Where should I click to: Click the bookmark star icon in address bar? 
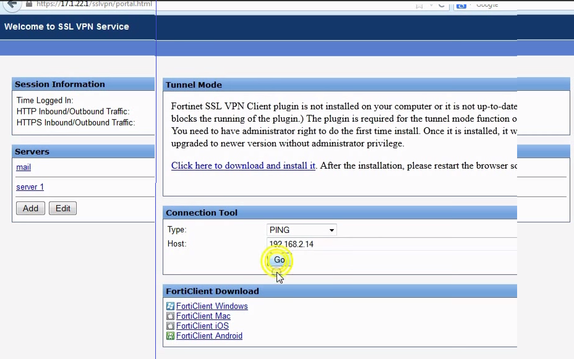click(419, 5)
